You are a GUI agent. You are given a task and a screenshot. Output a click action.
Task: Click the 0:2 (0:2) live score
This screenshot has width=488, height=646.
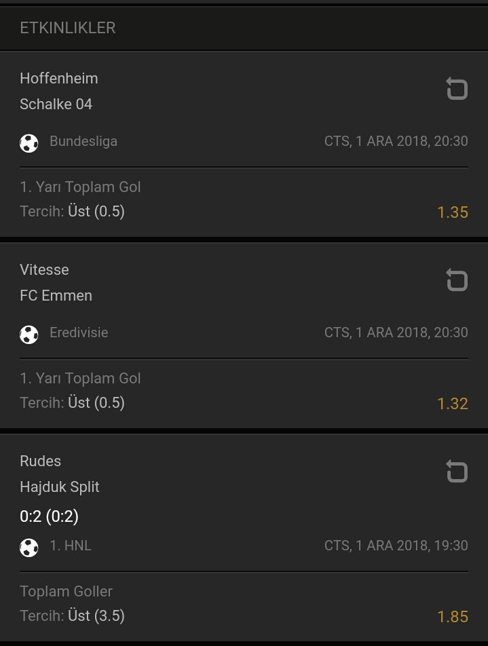pyautogui.click(x=49, y=516)
